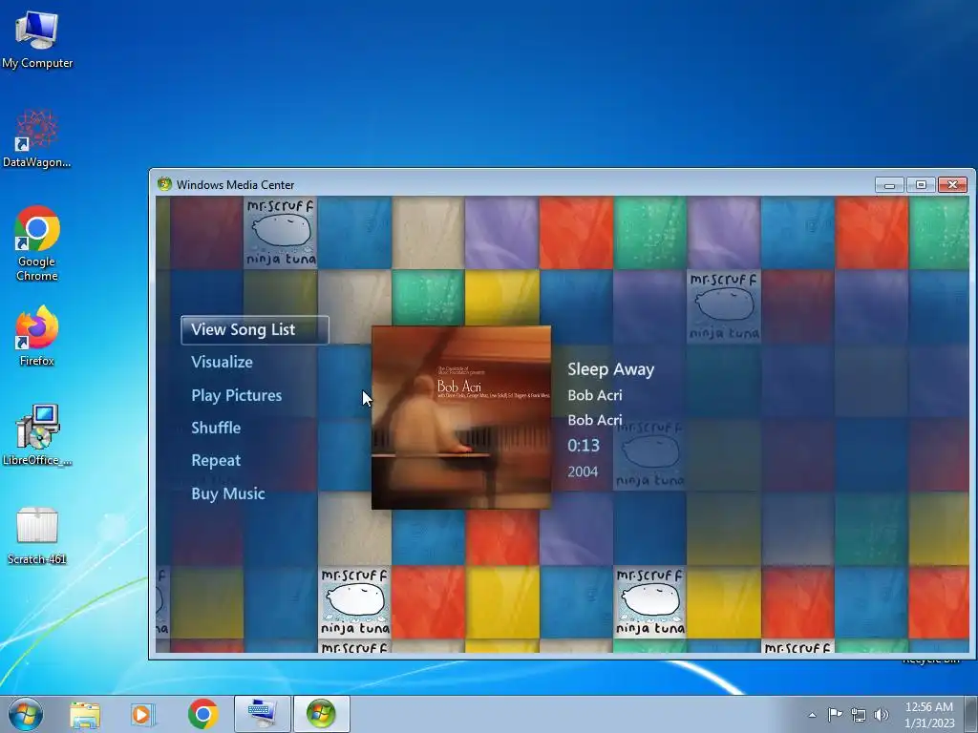This screenshot has width=978, height=733.
Task: Open the Windows Start menu
Action: click(x=26, y=714)
